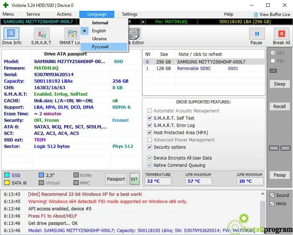Viewport: 293px width, 235px height.
Task: Click the UDMA-6 support value
Action: click(x=121, y=107)
